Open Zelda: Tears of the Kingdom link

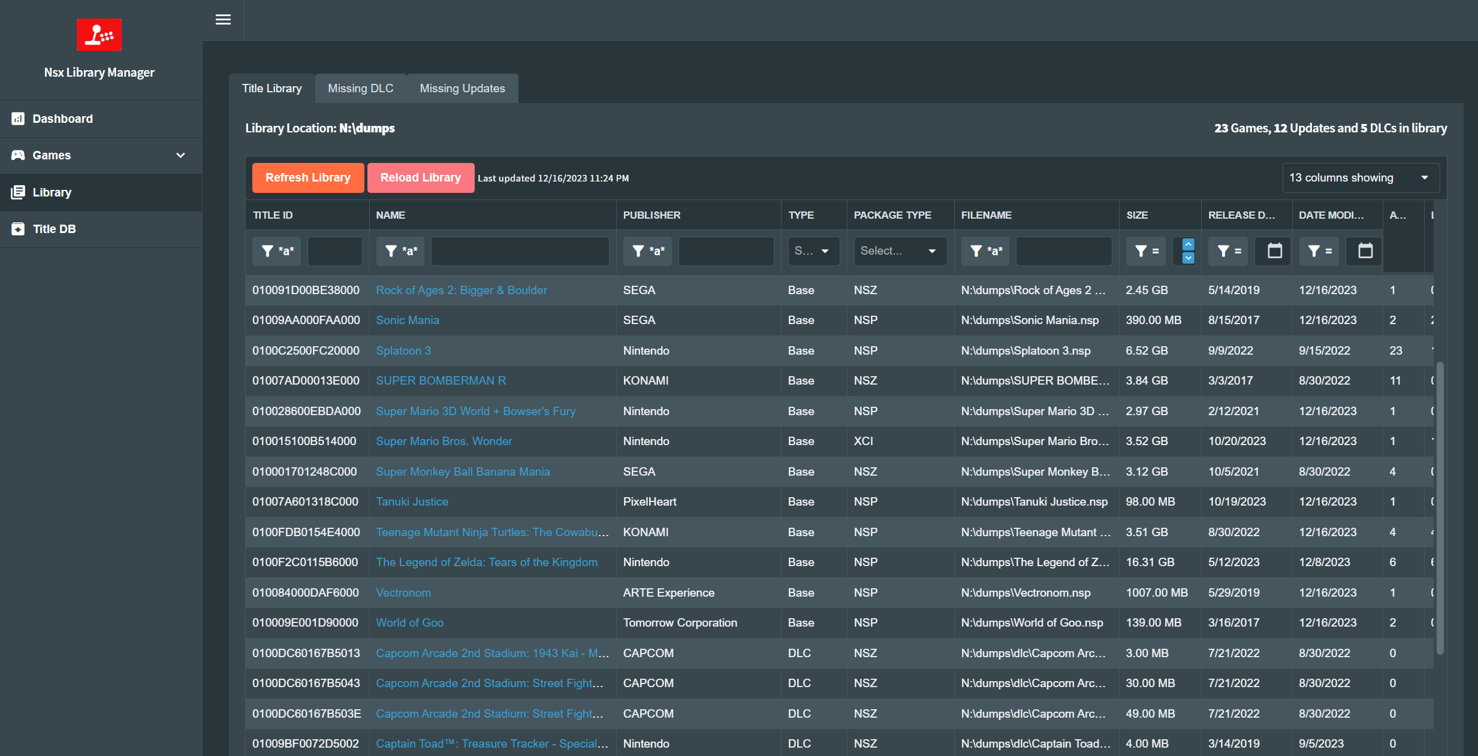click(x=487, y=563)
